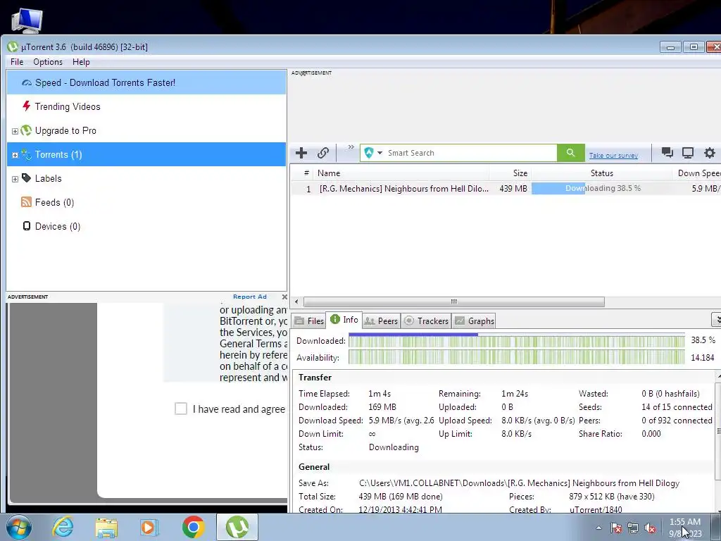721x541 pixels.
Task: Open the Options menu
Action: 48,62
